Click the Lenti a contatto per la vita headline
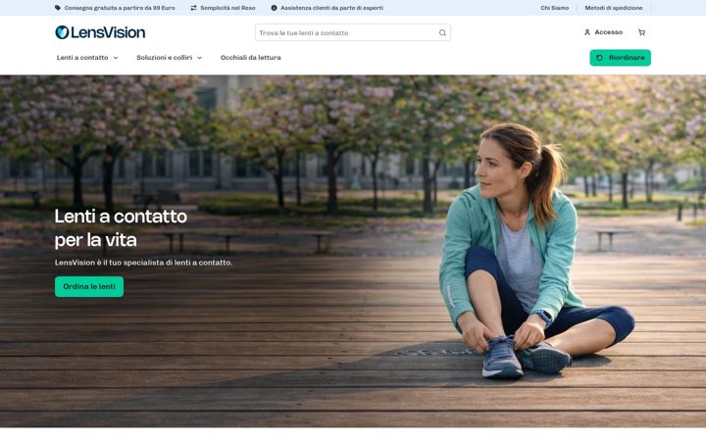Screen dimensions: 706x441 (x=121, y=228)
